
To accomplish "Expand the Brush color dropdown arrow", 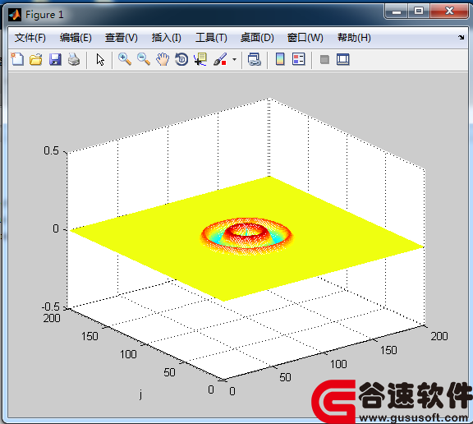I will 234,59.
